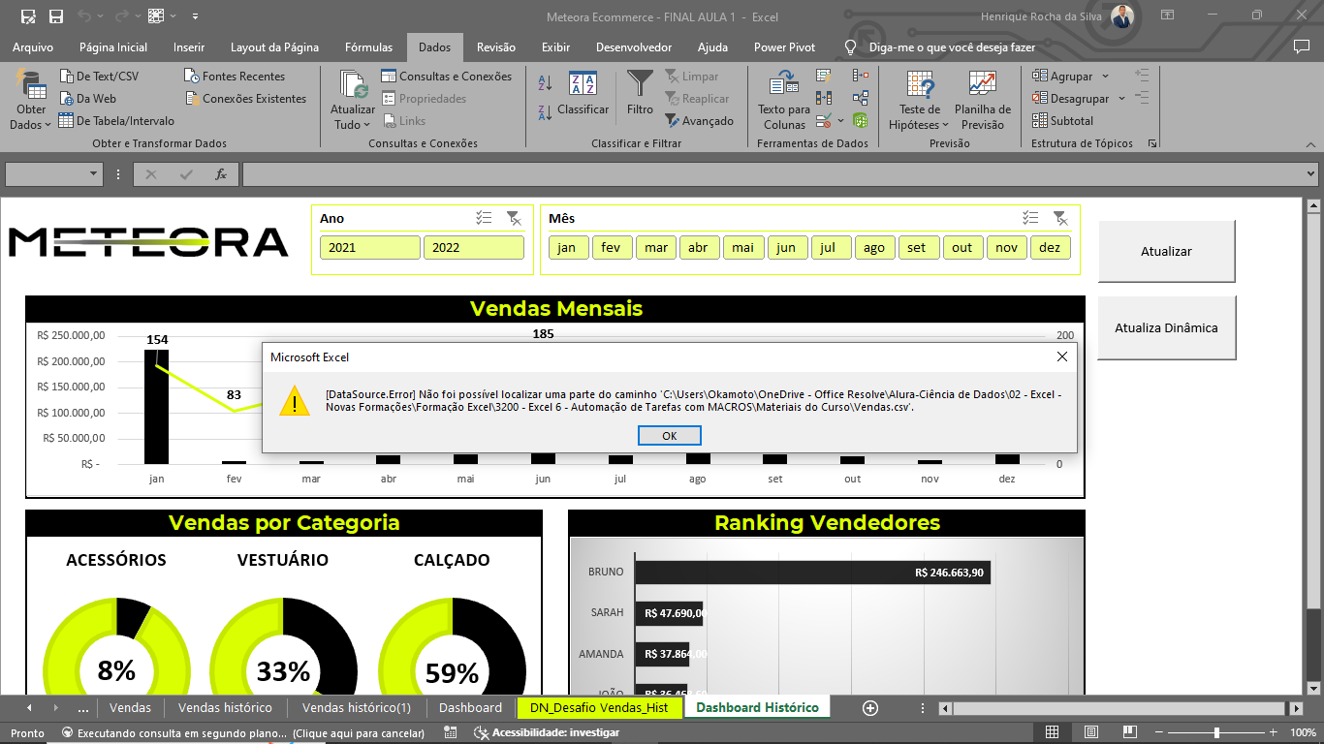The width and height of the screenshot is (1324, 744).
Task: Open Consultas e Conexões pane
Action: [x=447, y=77]
